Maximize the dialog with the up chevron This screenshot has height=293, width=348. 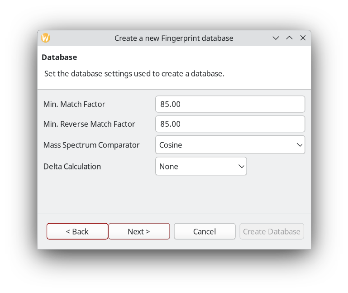point(289,38)
